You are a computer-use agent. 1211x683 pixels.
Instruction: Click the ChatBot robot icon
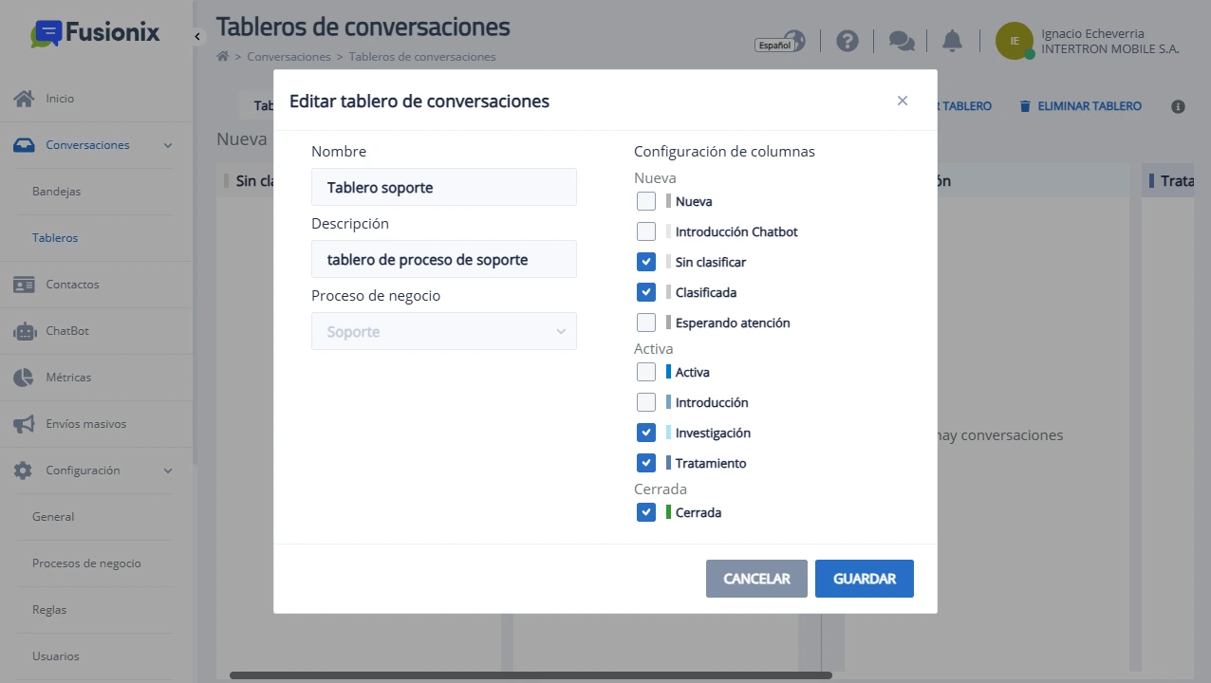(x=24, y=331)
